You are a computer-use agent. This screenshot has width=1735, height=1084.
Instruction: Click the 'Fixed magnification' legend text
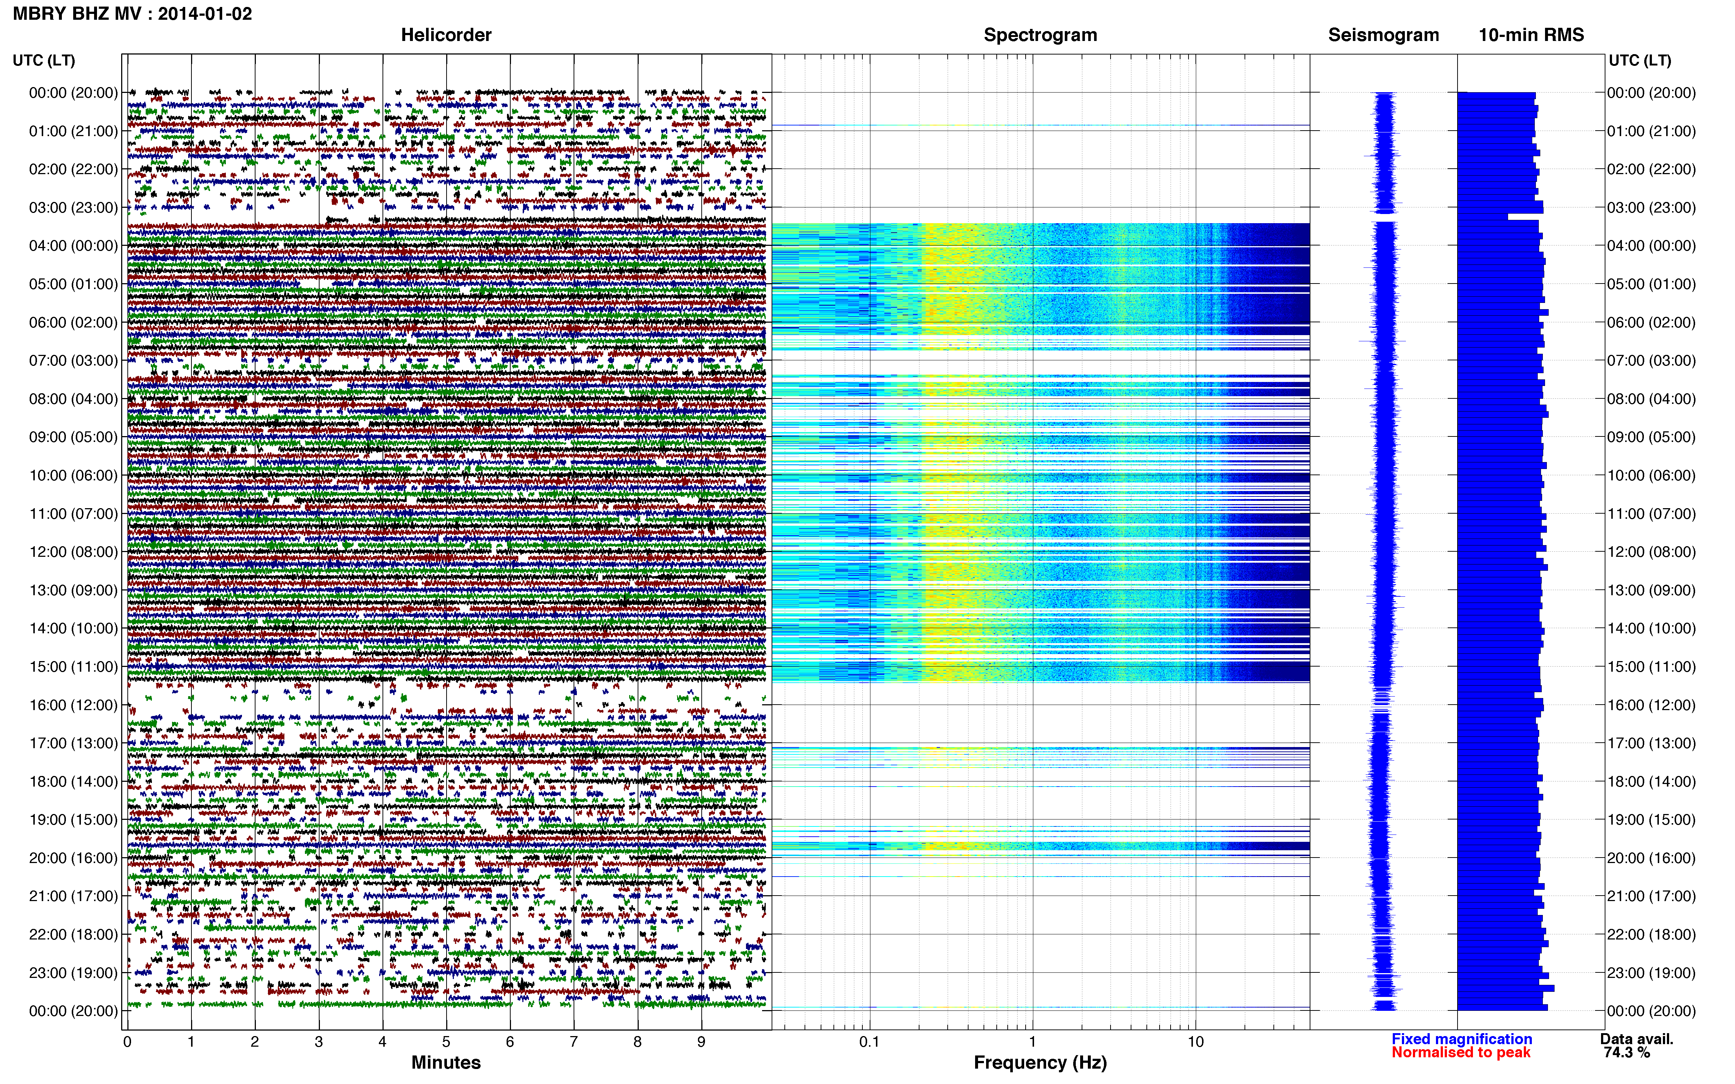pyautogui.click(x=1462, y=1039)
